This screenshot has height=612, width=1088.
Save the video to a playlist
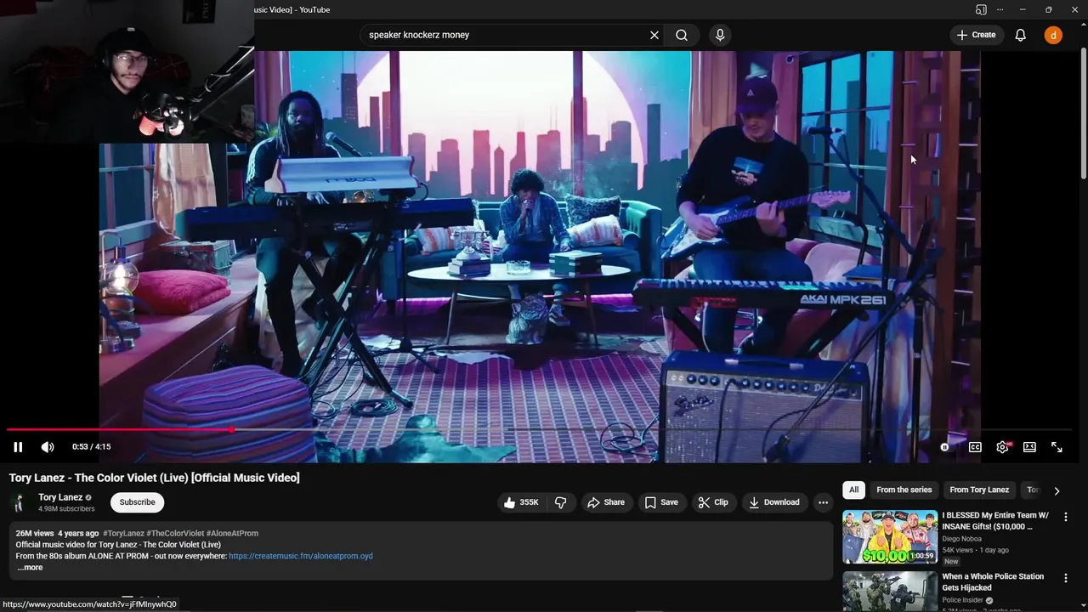661,502
